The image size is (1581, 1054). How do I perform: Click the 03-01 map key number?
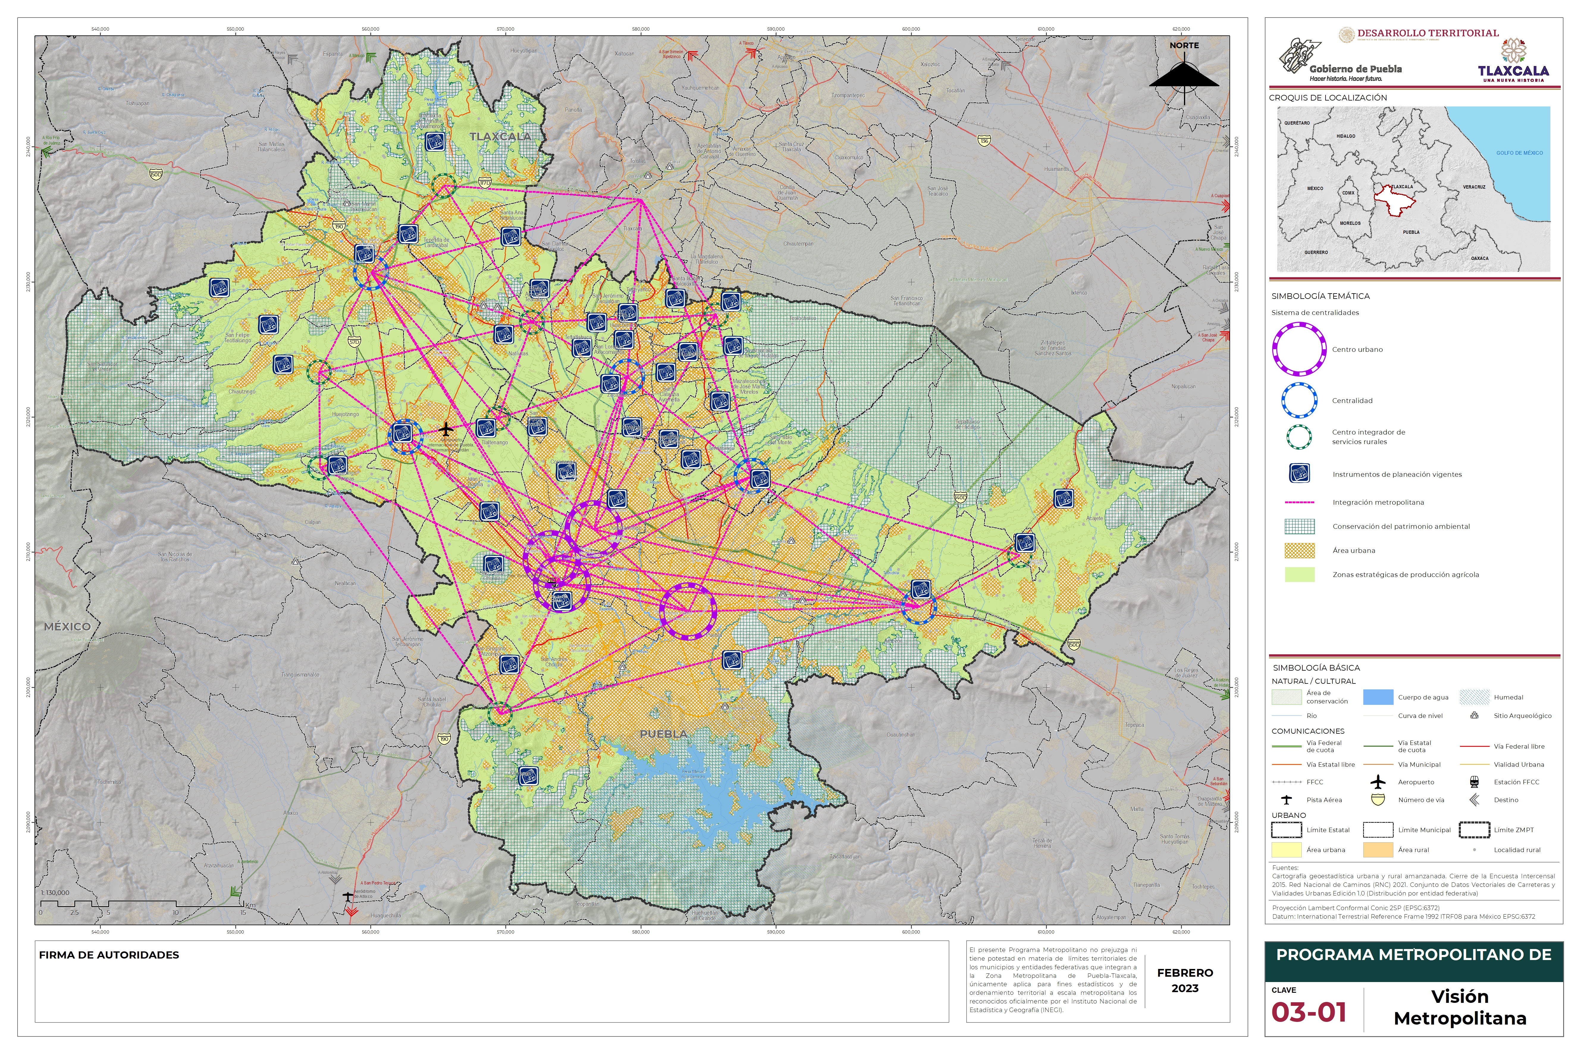coord(1309,1012)
